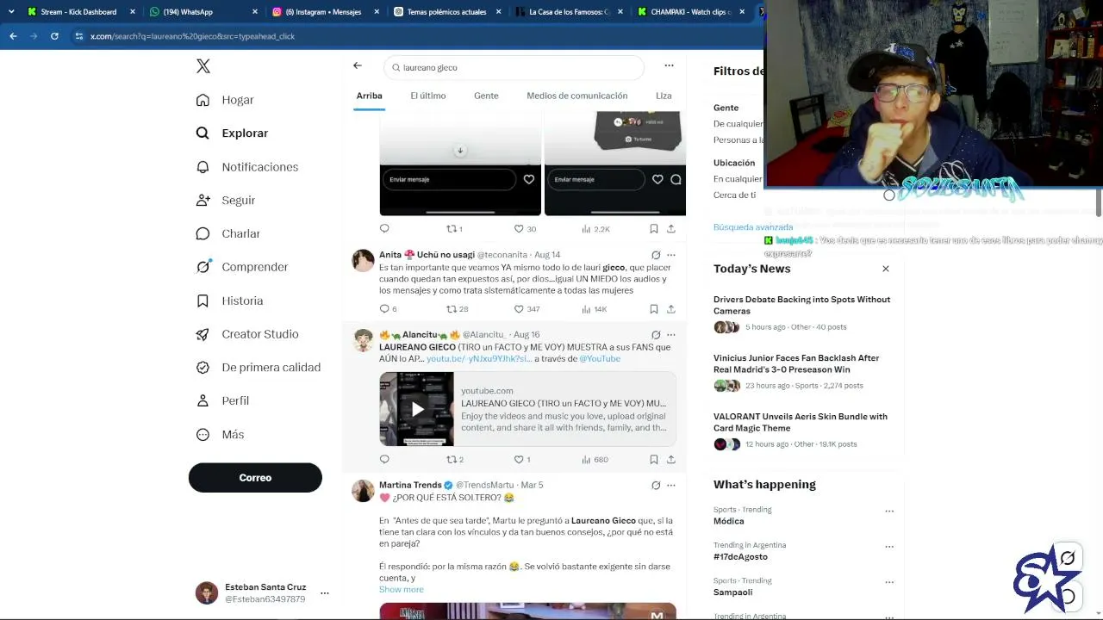Open the Búsqueda avanzada link
1103x620 pixels.
tap(753, 227)
